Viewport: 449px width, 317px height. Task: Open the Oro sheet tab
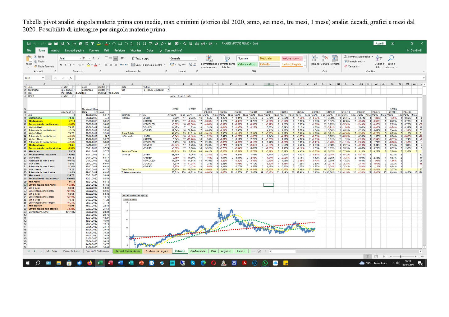click(x=213, y=251)
